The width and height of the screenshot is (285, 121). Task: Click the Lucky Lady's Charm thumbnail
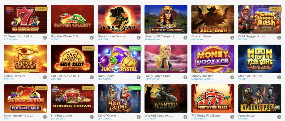coord(166,59)
